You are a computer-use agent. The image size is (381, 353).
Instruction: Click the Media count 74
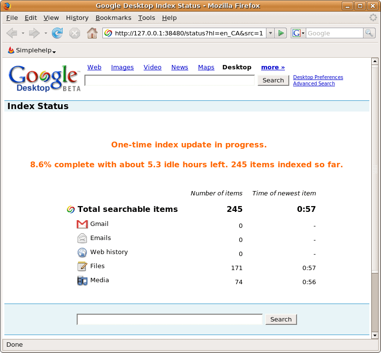click(239, 282)
